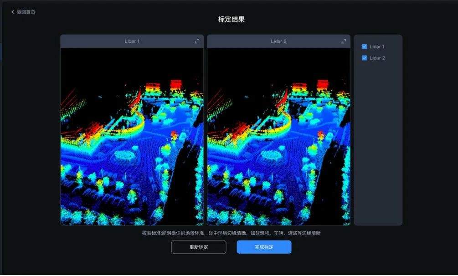This screenshot has width=458, height=276.
Task: Click the back arrow icon
Action: pyautogui.click(x=13, y=12)
